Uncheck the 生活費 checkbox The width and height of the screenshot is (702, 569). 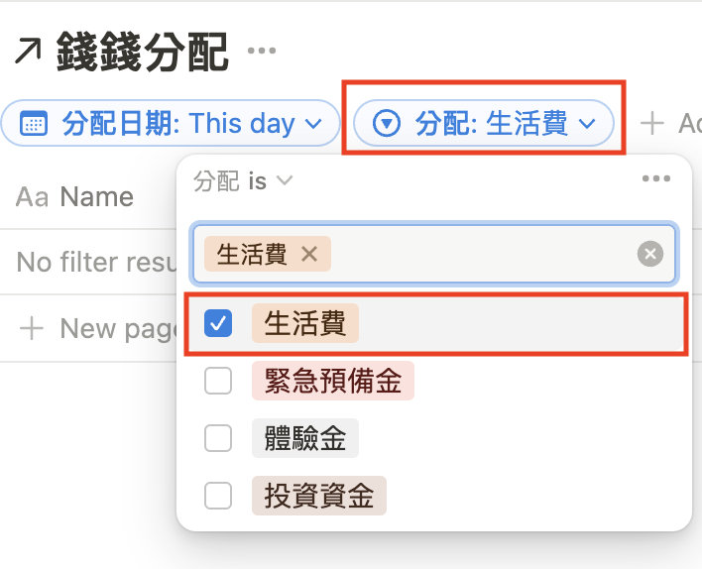point(218,323)
